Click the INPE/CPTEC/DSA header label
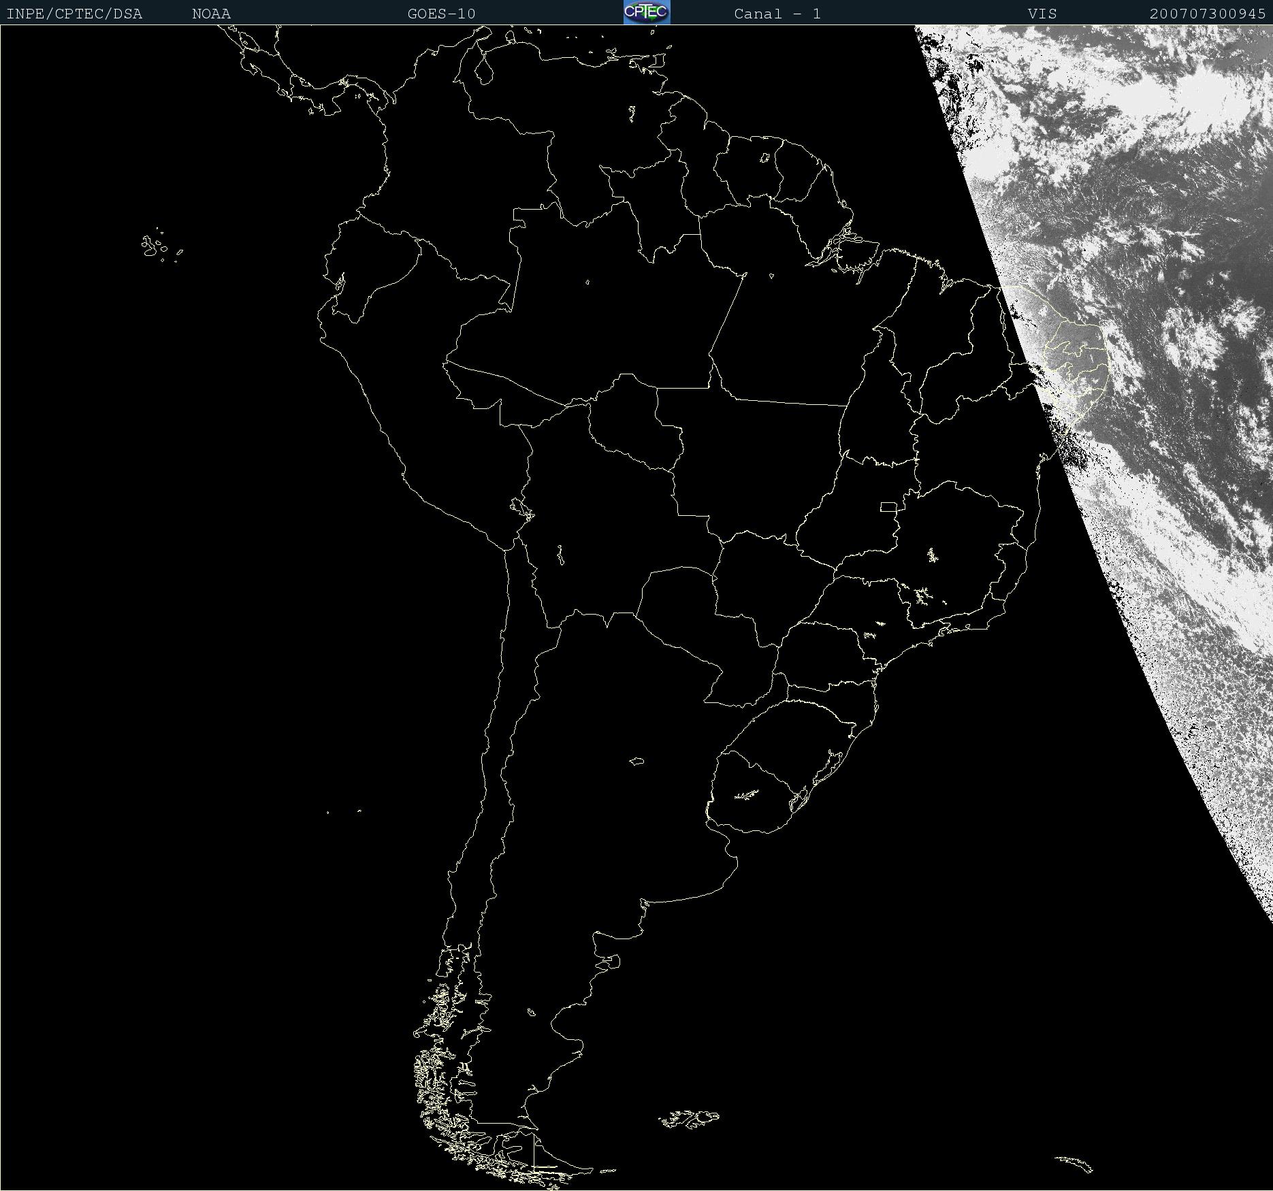 (x=74, y=14)
